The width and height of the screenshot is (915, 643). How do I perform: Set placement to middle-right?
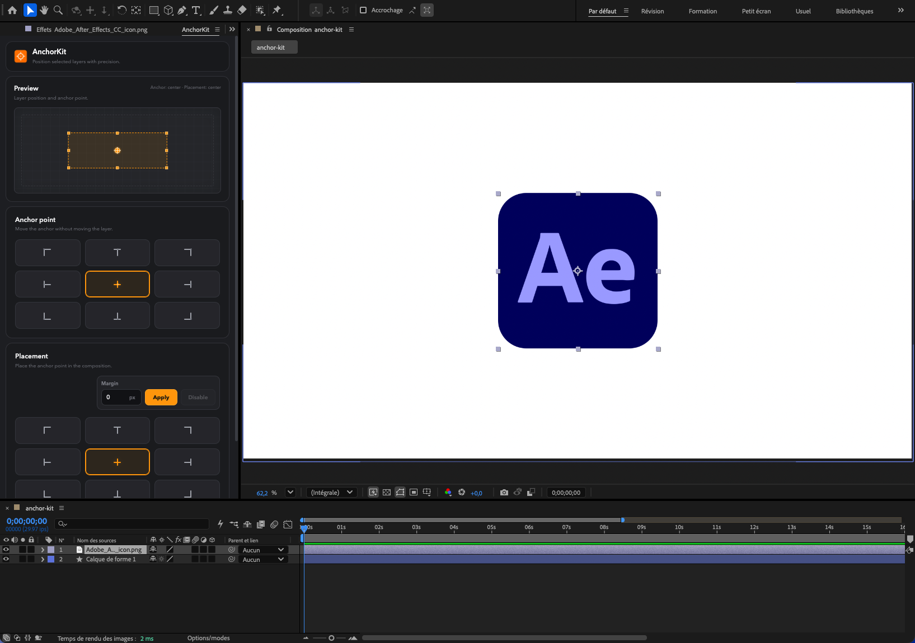tap(187, 462)
